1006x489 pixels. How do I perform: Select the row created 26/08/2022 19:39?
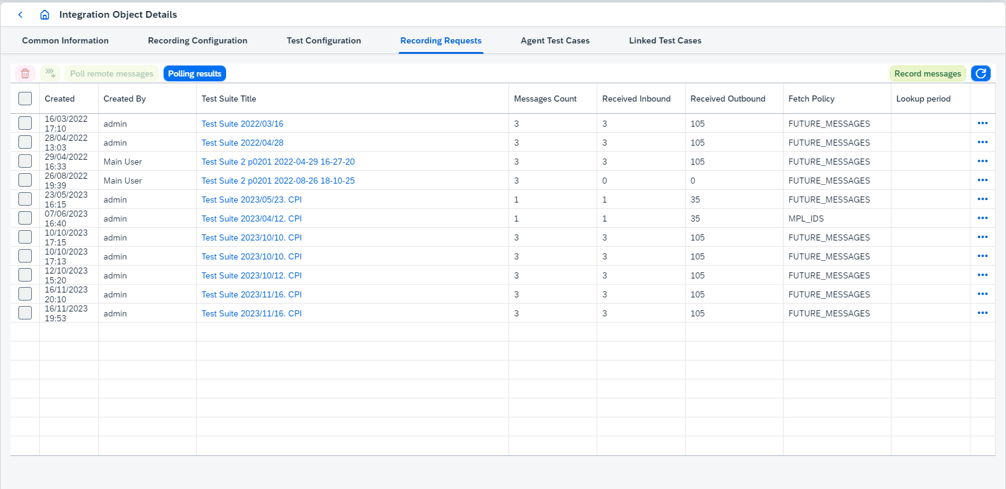click(x=25, y=180)
